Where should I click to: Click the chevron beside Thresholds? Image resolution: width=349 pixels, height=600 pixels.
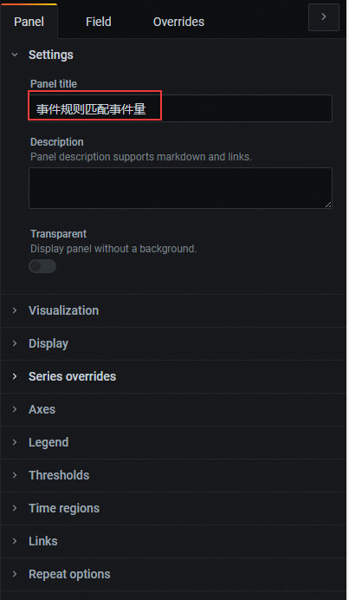[x=15, y=475]
